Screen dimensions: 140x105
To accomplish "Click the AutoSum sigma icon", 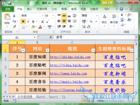I will click(x=122, y=15).
